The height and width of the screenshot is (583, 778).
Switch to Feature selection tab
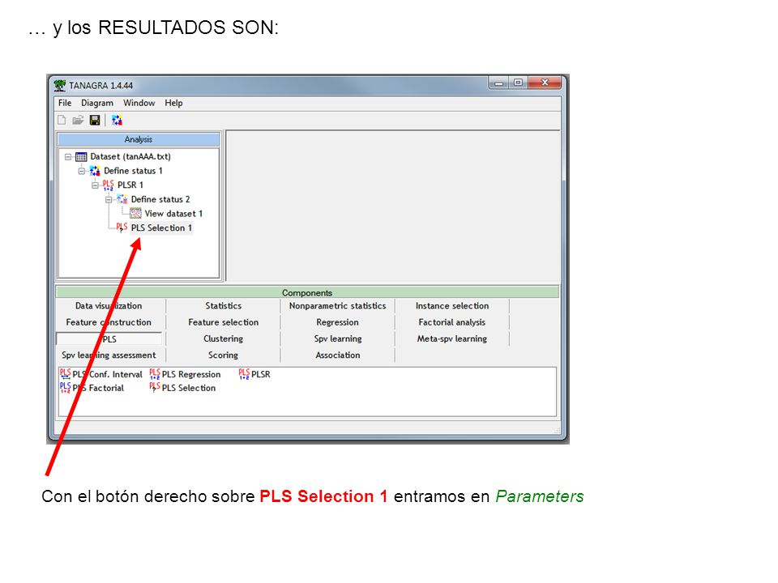point(224,322)
